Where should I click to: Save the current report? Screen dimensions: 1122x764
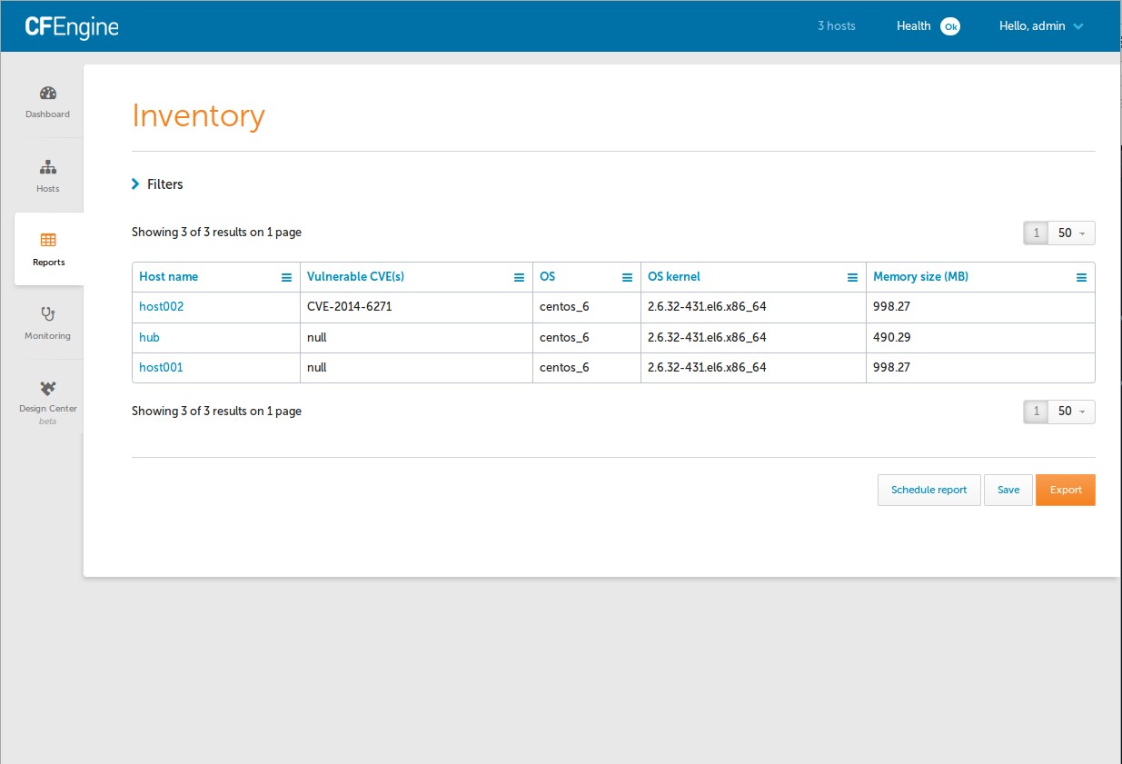[1008, 490]
